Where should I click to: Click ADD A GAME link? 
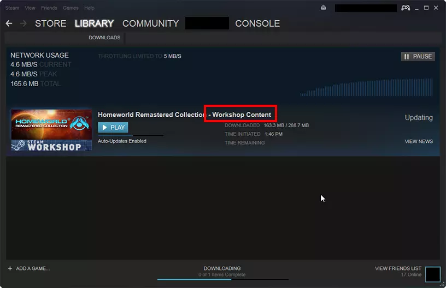pos(33,268)
